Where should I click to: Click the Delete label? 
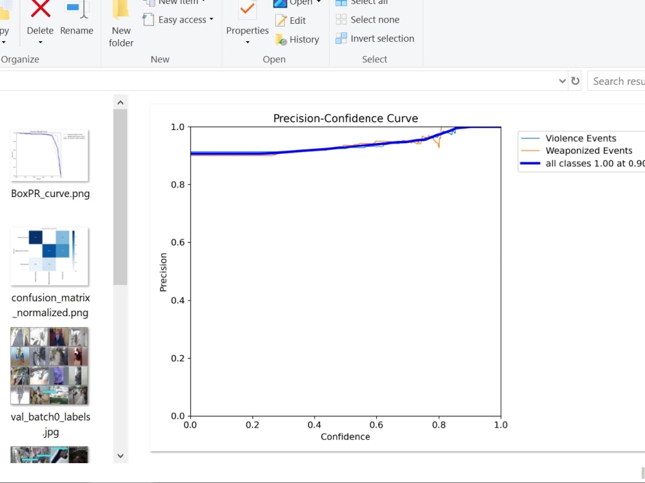click(40, 30)
